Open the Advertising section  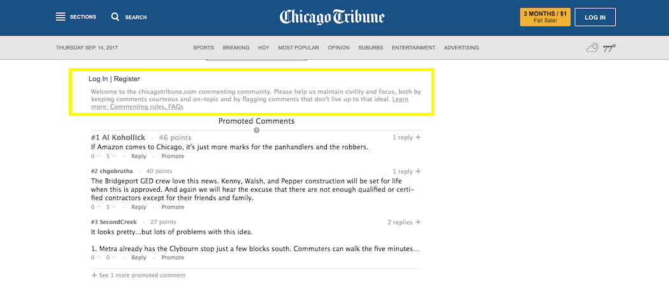[461, 48]
